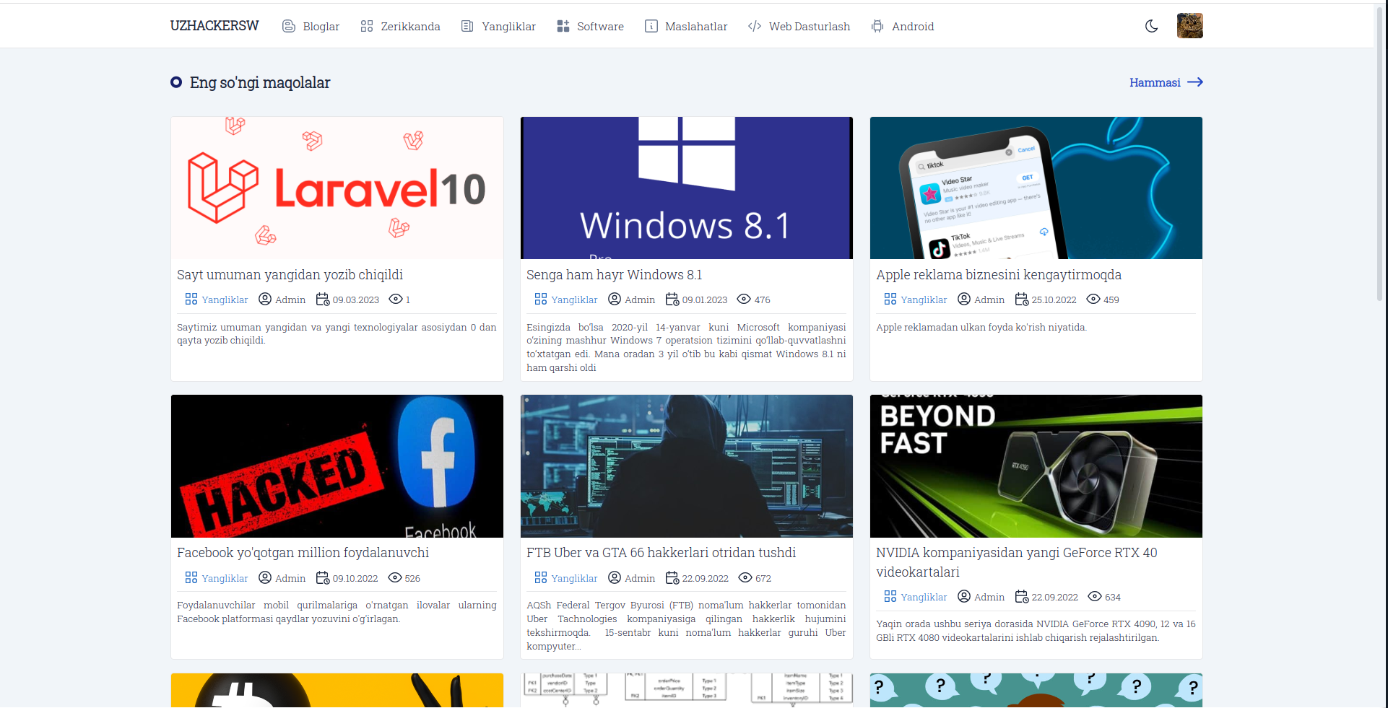Click calendar icon in NVIDIA card
Screen dimensions: 1388x708
1022,596
